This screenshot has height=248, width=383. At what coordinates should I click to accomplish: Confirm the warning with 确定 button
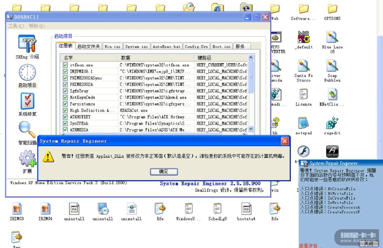[164, 172]
